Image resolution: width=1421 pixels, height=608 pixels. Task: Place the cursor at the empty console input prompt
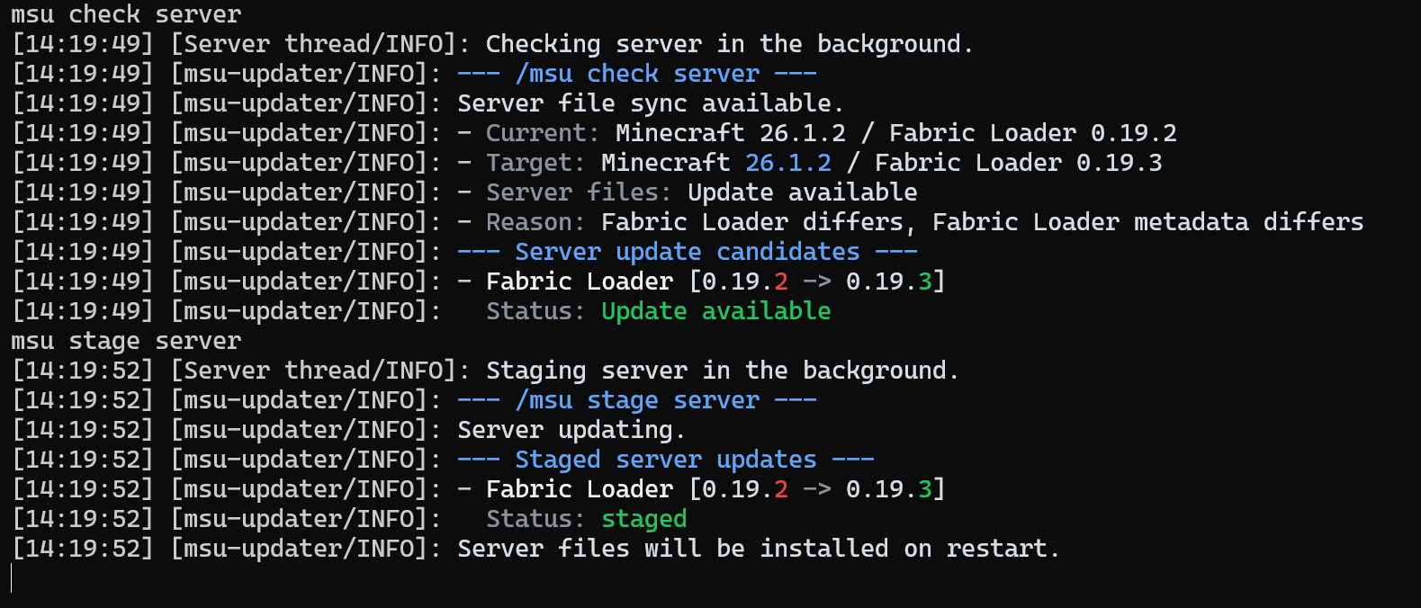coord(13,578)
